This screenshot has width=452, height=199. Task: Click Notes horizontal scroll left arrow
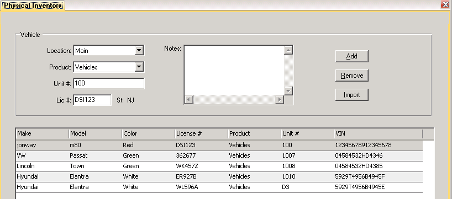pyautogui.click(x=189, y=100)
